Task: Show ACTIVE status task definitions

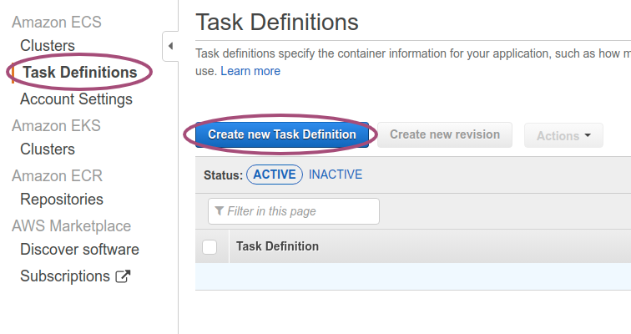Action: point(275,175)
